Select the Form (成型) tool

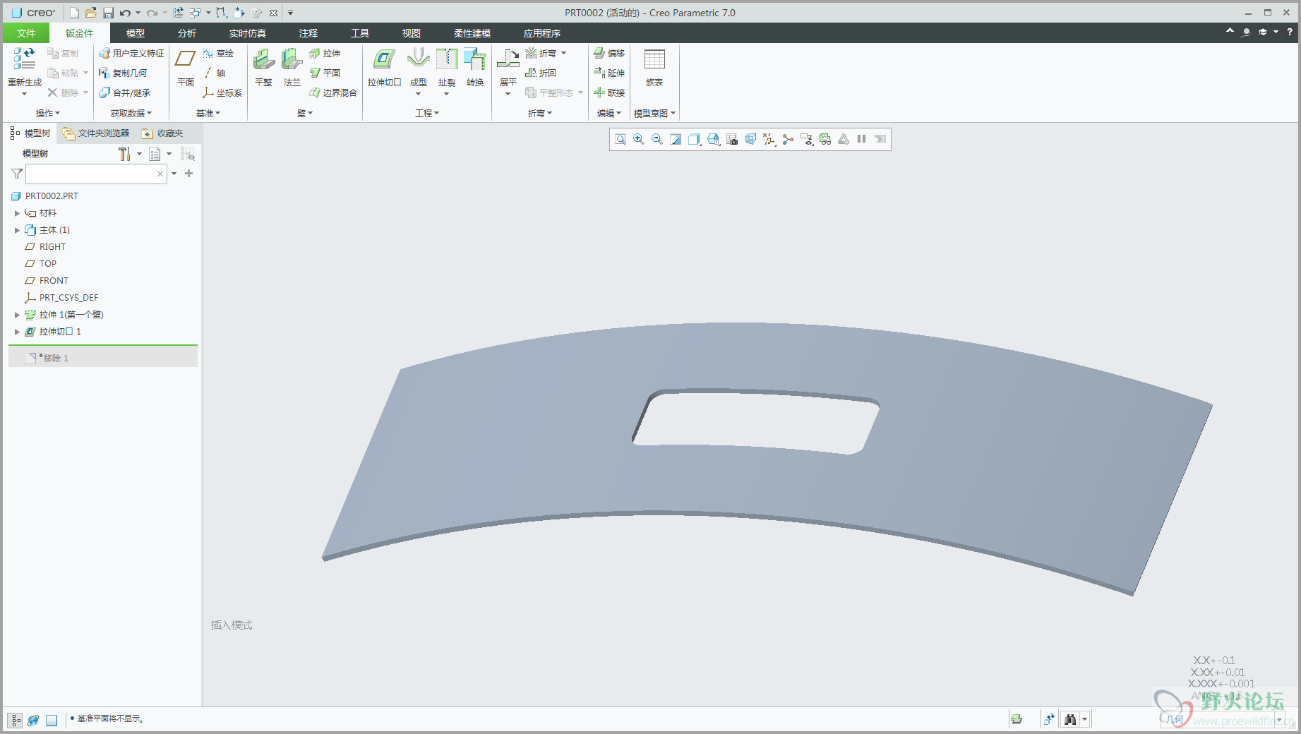[x=419, y=71]
